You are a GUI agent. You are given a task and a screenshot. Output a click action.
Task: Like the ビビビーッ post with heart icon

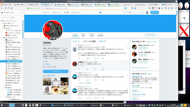pos(95,59)
